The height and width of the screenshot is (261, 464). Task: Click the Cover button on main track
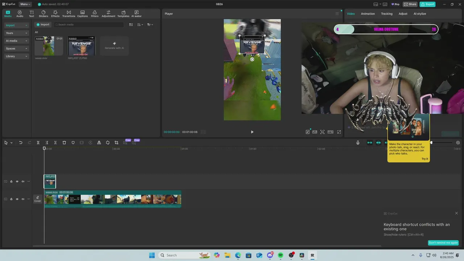coord(38,199)
